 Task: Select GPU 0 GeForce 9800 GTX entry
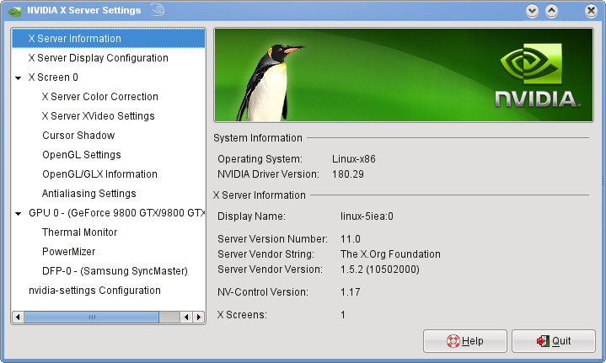click(116, 213)
